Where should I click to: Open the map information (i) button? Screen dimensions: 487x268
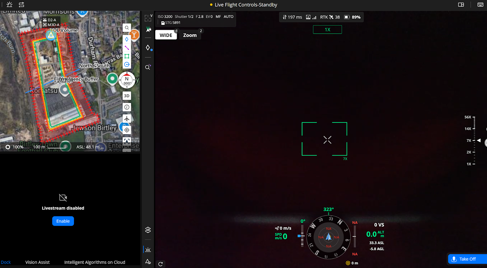click(x=127, y=107)
